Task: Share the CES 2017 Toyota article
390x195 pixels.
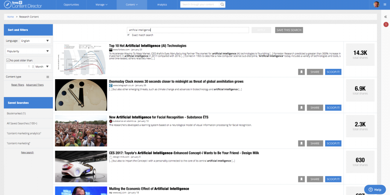Action: point(315,179)
